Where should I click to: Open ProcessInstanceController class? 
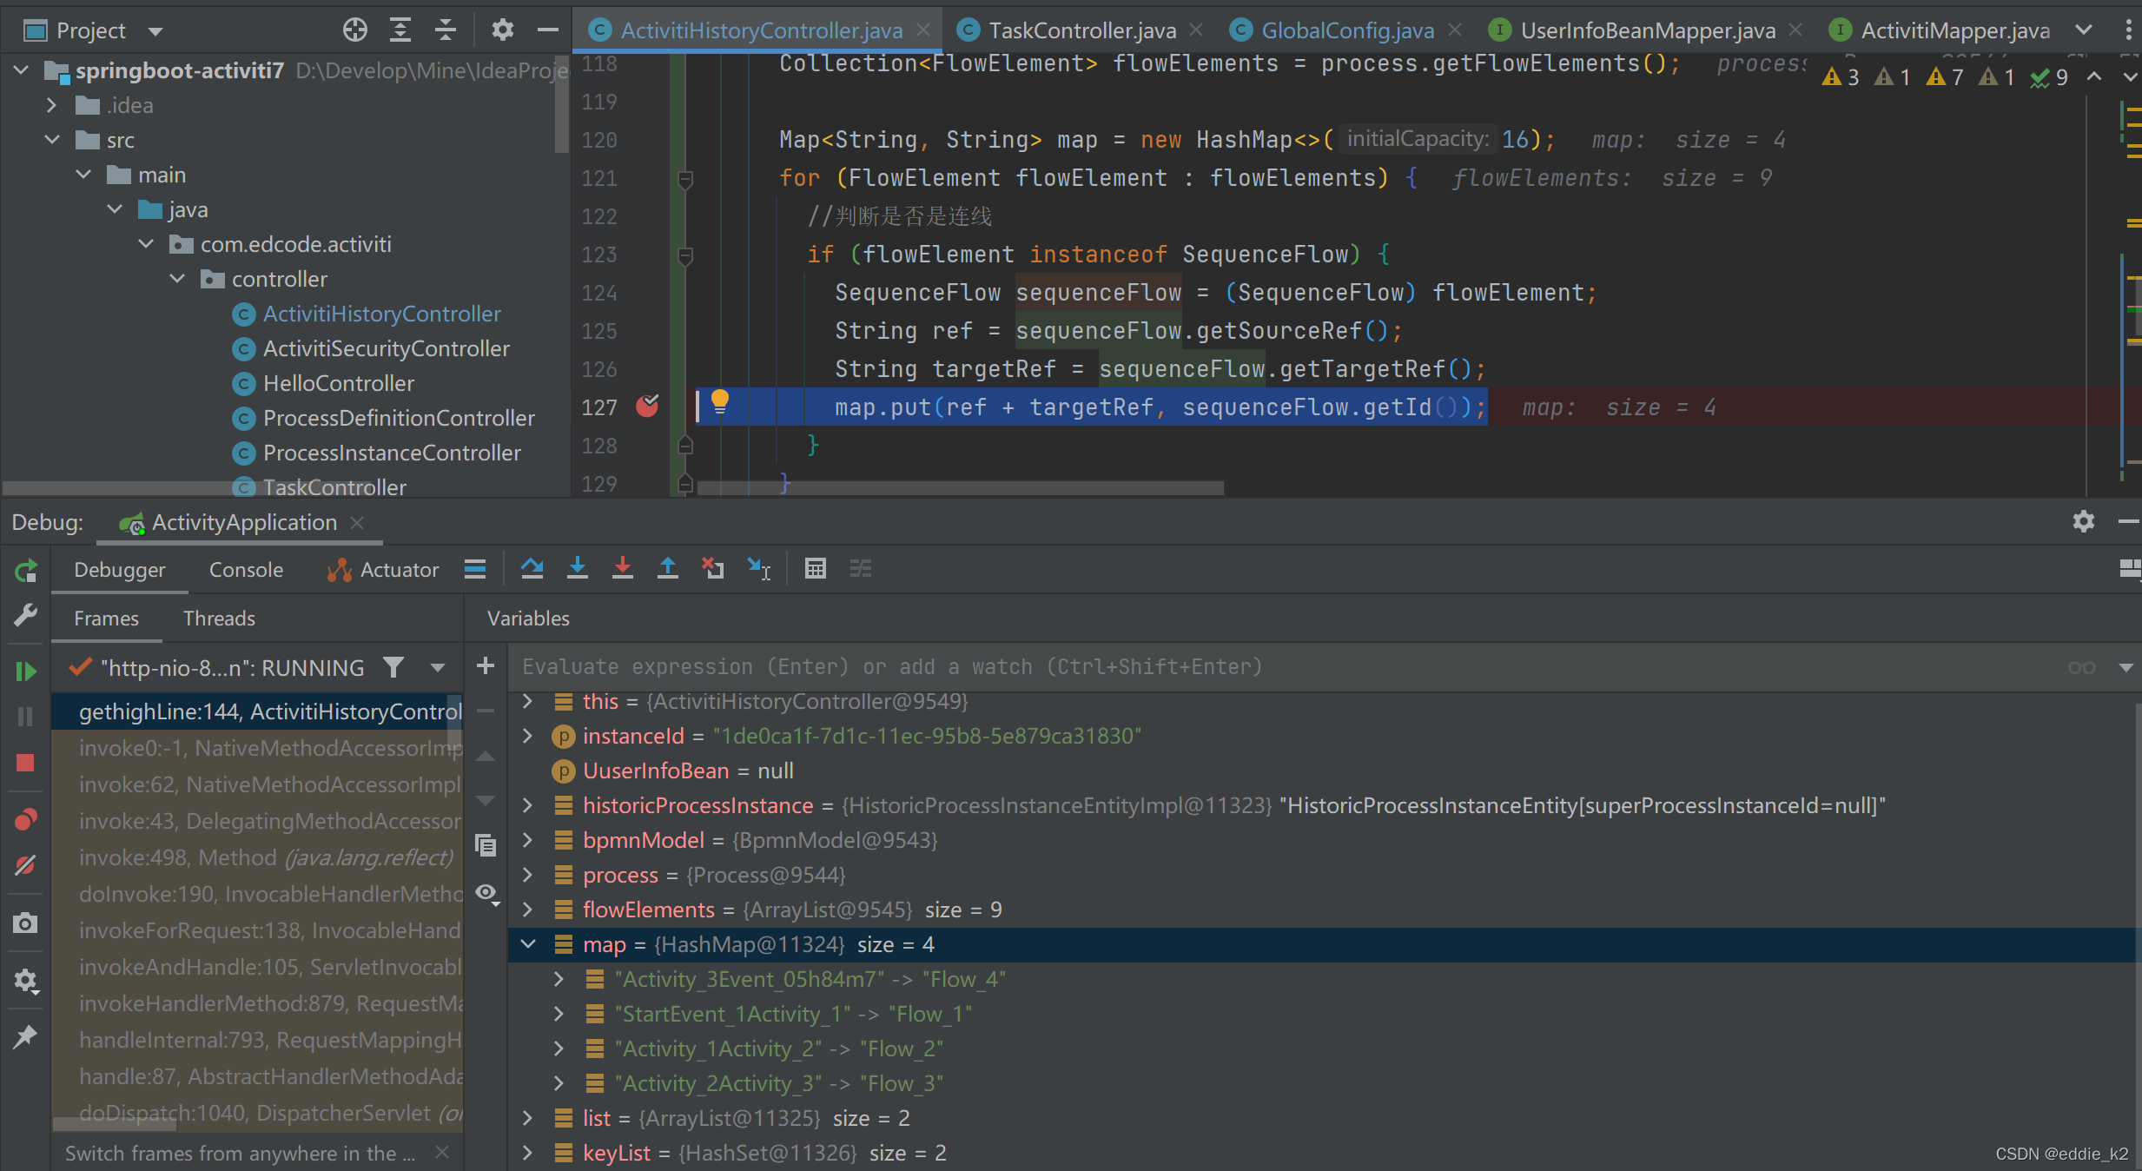[392, 453]
